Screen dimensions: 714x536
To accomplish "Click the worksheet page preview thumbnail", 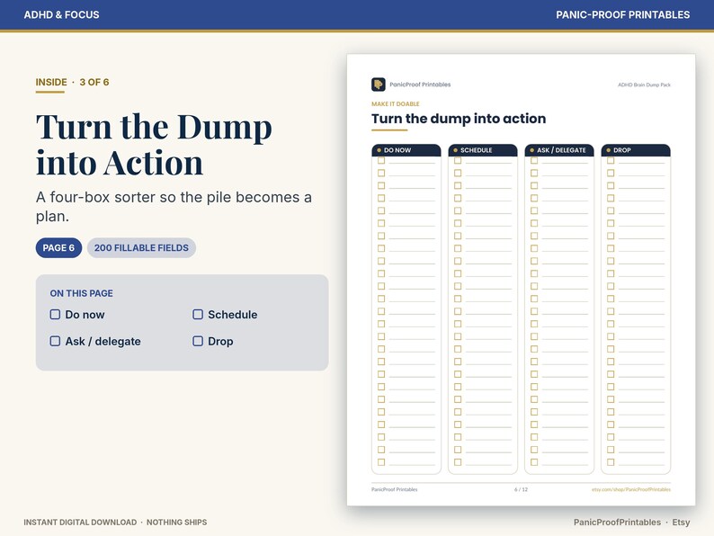I will [x=521, y=280].
